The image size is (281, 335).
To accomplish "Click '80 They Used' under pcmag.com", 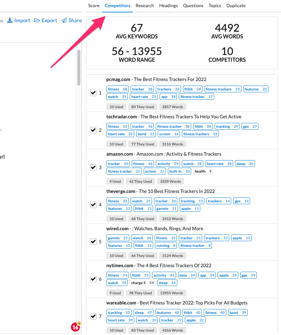I will (143, 107).
